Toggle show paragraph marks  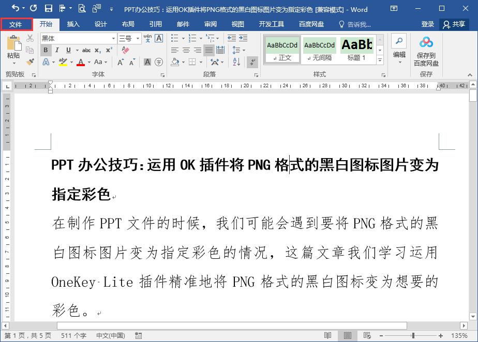coord(252,62)
